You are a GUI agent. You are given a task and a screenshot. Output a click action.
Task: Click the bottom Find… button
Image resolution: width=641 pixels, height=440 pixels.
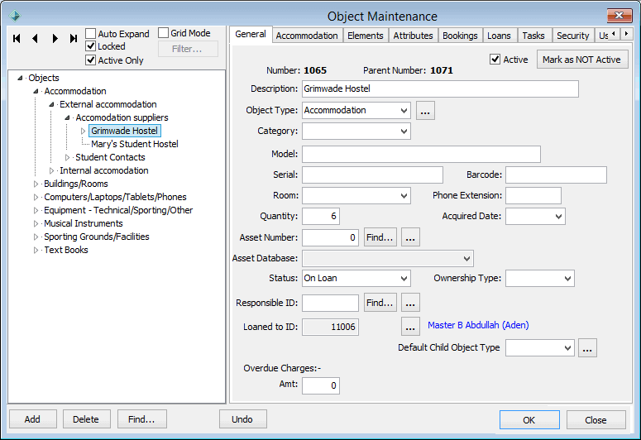point(141,419)
